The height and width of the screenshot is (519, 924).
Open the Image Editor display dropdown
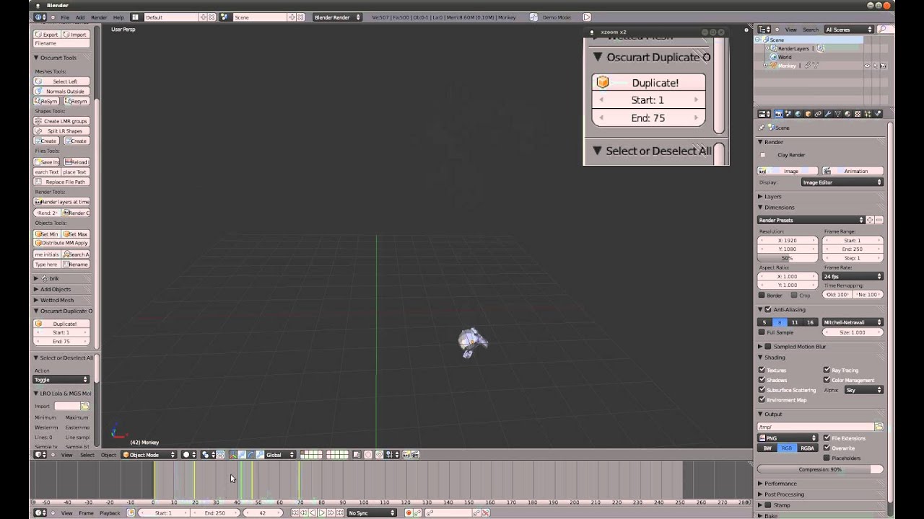click(x=842, y=182)
